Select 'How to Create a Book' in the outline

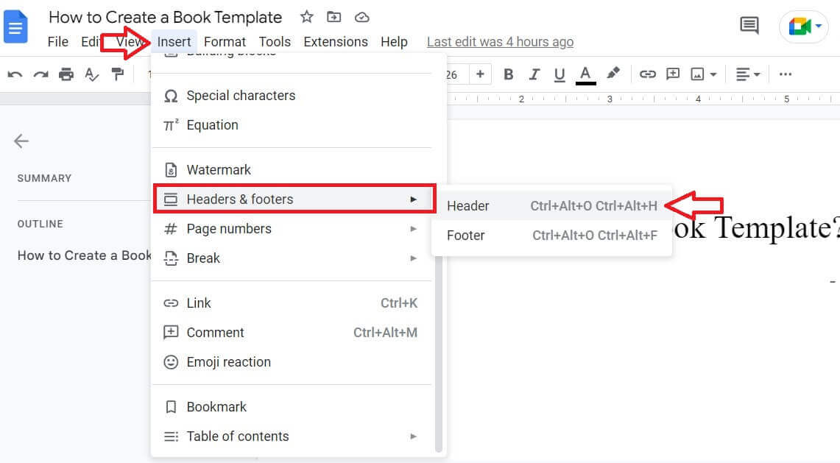[83, 255]
